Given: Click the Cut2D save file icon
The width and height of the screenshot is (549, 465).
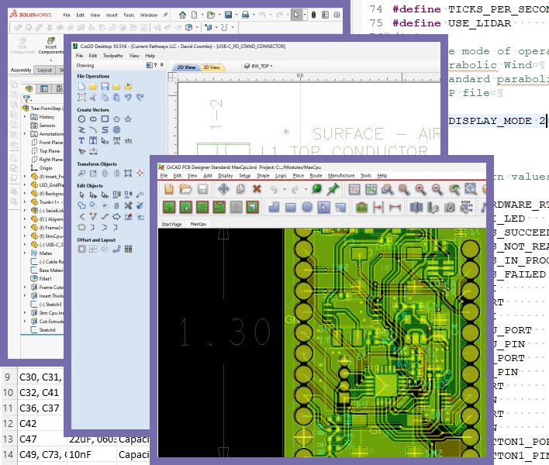Looking at the screenshot, I should (x=105, y=86).
